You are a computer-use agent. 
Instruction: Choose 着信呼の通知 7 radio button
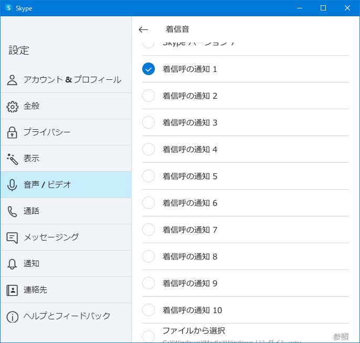pyautogui.click(x=149, y=230)
